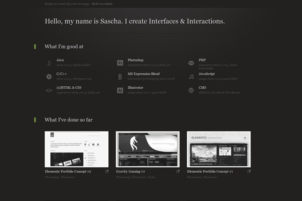The height and width of the screenshot is (201, 302).
Task: Click the PHP skill label
Action: (202, 60)
